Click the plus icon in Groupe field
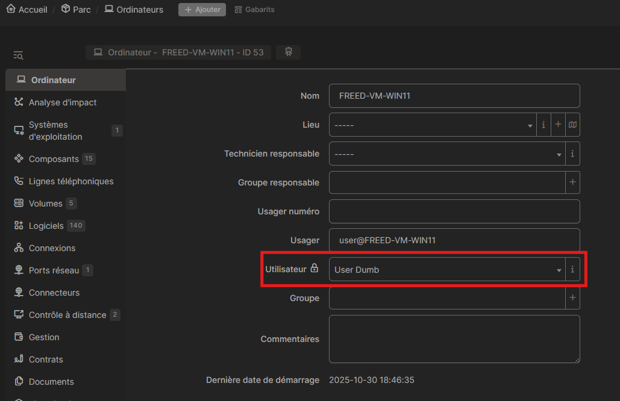620x401 pixels. 572,298
